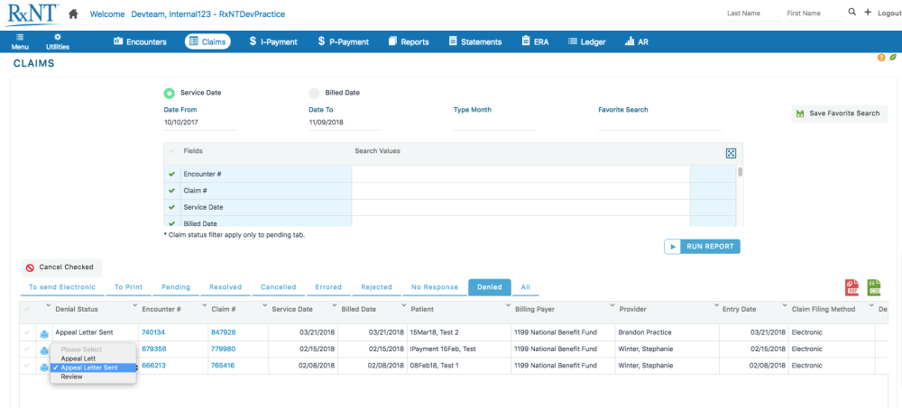Switch to the Rejected tab

pyautogui.click(x=376, y=287)
